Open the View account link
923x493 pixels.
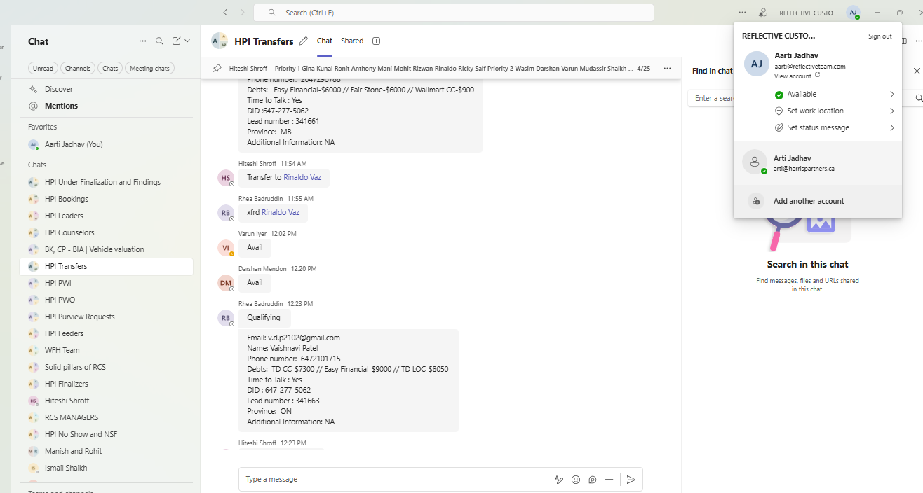(793, 76)
